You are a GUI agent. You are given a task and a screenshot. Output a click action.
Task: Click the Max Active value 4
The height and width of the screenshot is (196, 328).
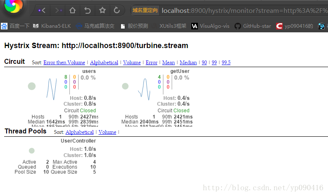[94, 162]
